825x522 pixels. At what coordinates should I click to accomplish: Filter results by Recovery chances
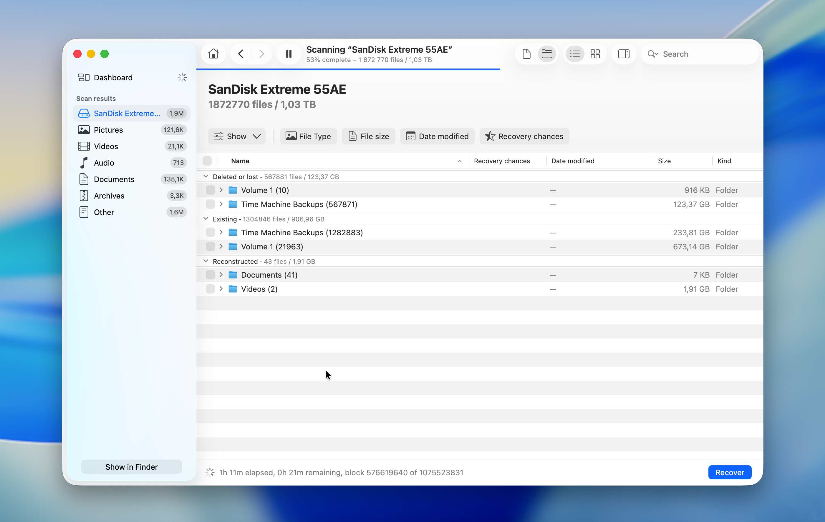coord(524,136)
